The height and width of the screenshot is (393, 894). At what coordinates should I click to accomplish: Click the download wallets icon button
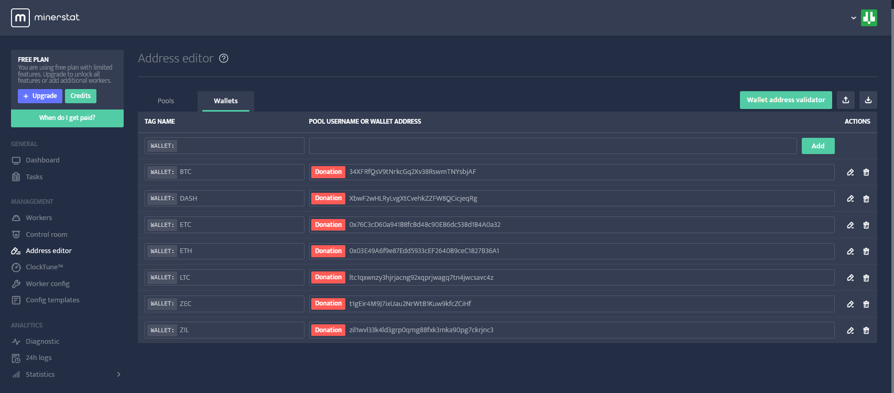pyautogui.click(x=868, y=100)
